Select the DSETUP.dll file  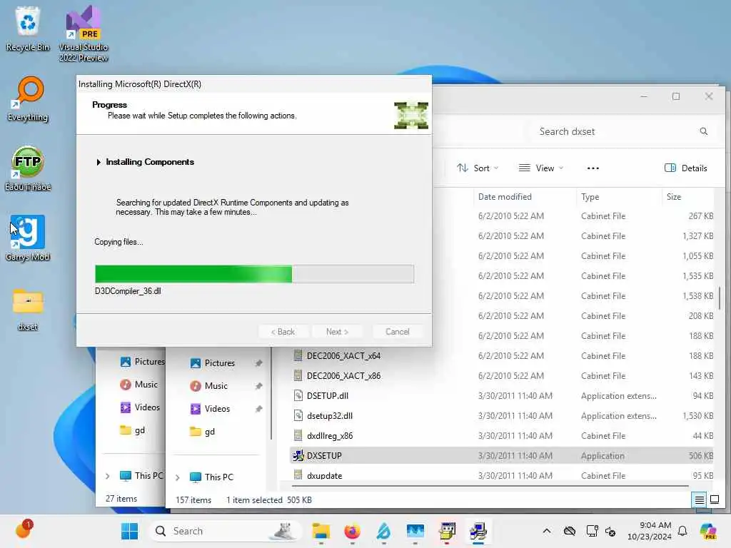(x=502, y=396)
